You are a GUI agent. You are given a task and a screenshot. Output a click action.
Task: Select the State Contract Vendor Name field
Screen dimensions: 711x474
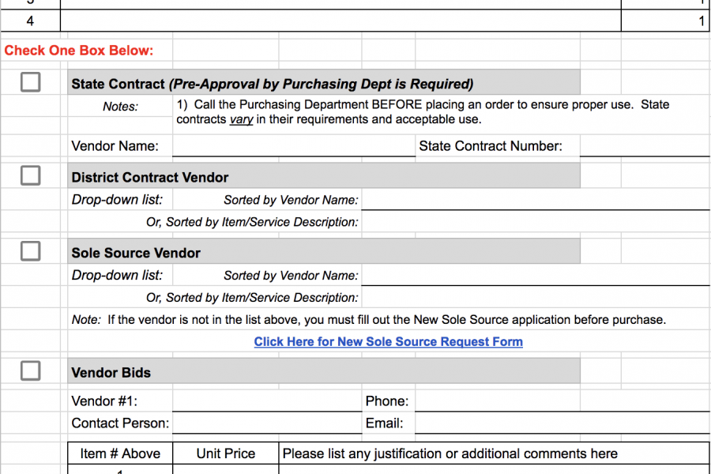[x=294, y=146]
